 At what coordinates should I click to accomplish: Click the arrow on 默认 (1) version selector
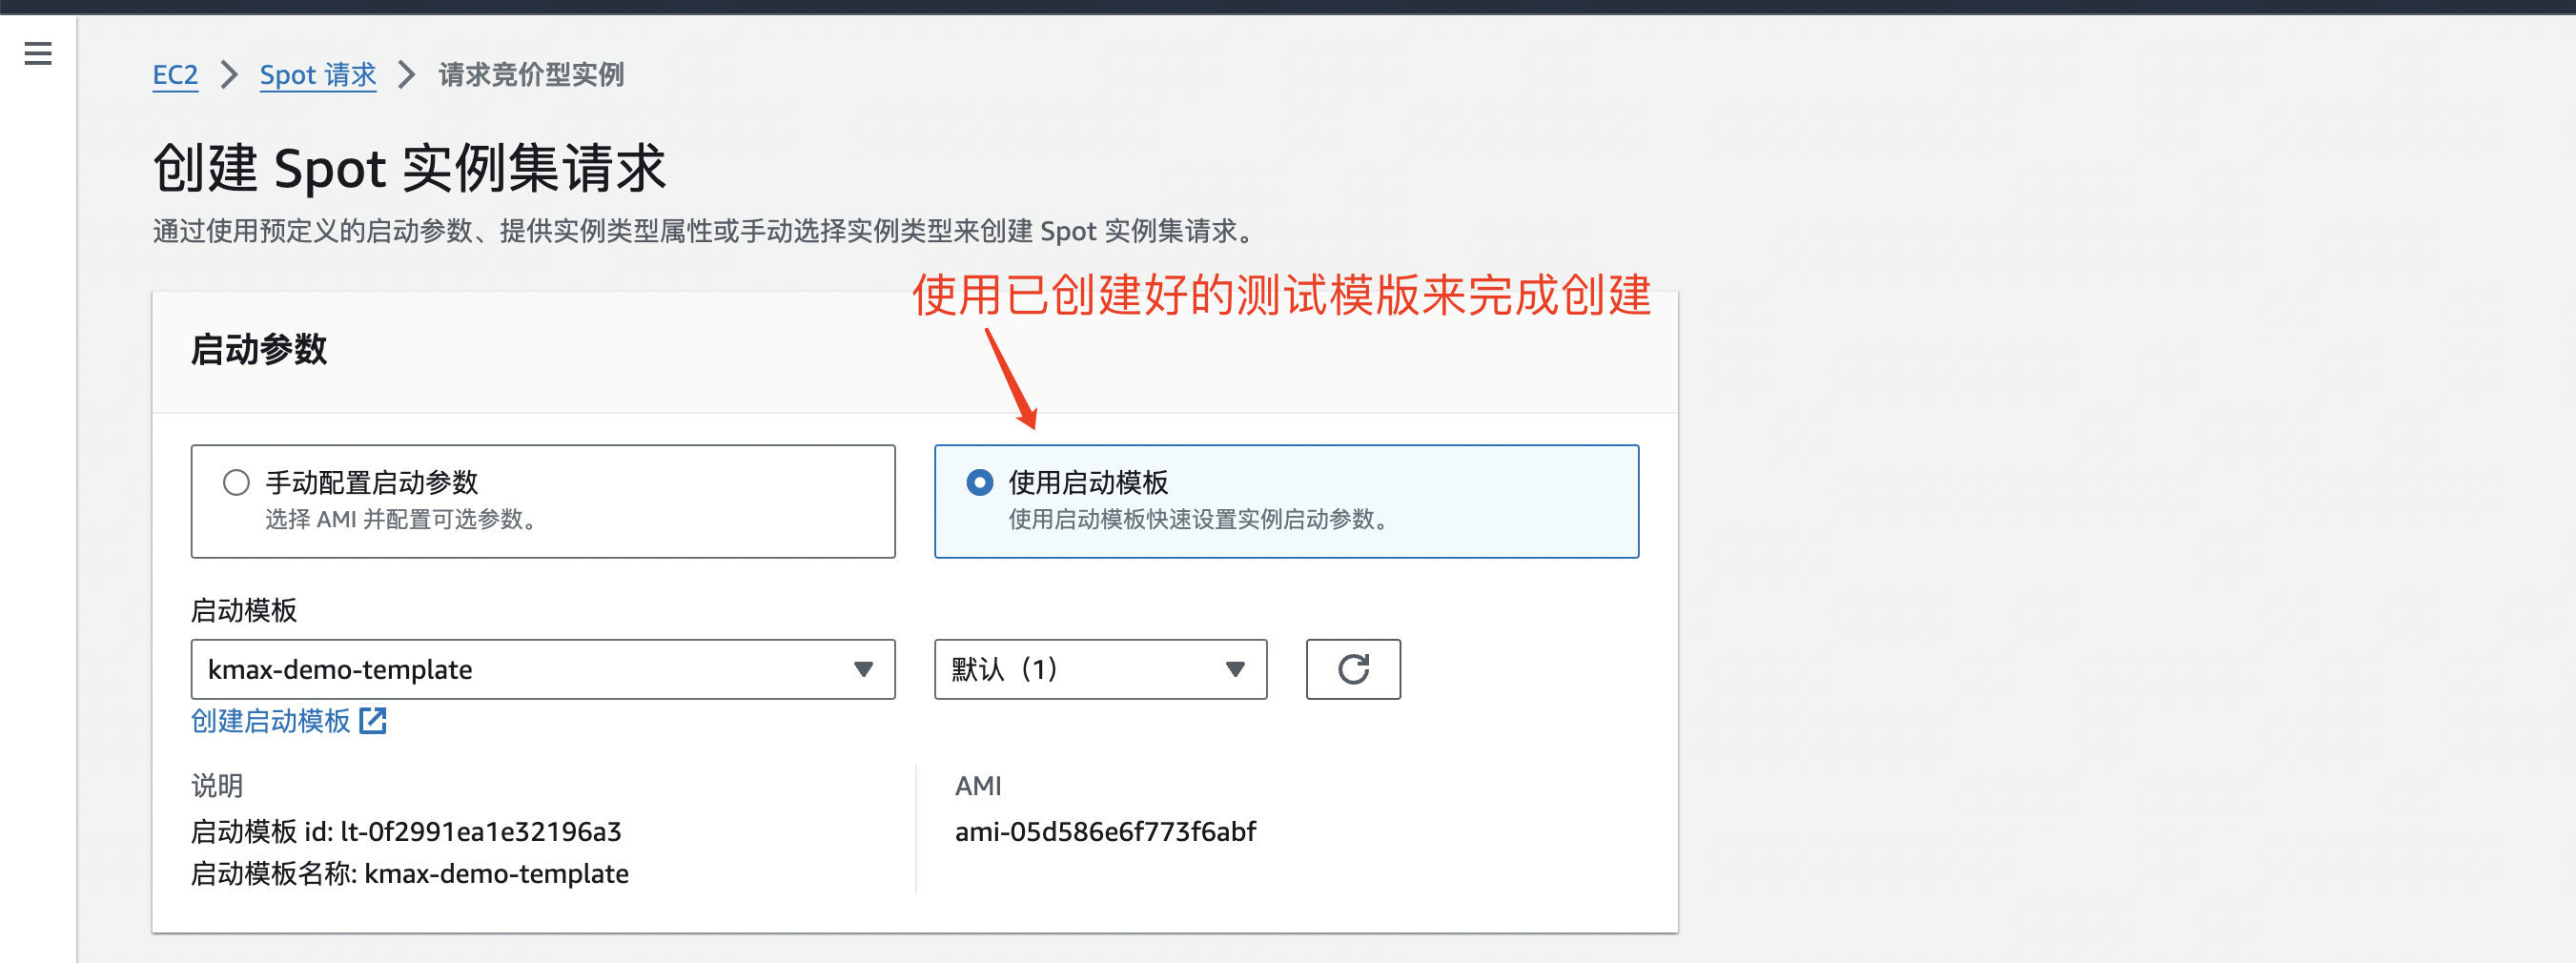pyautogui.click(x=1235, y=669)
